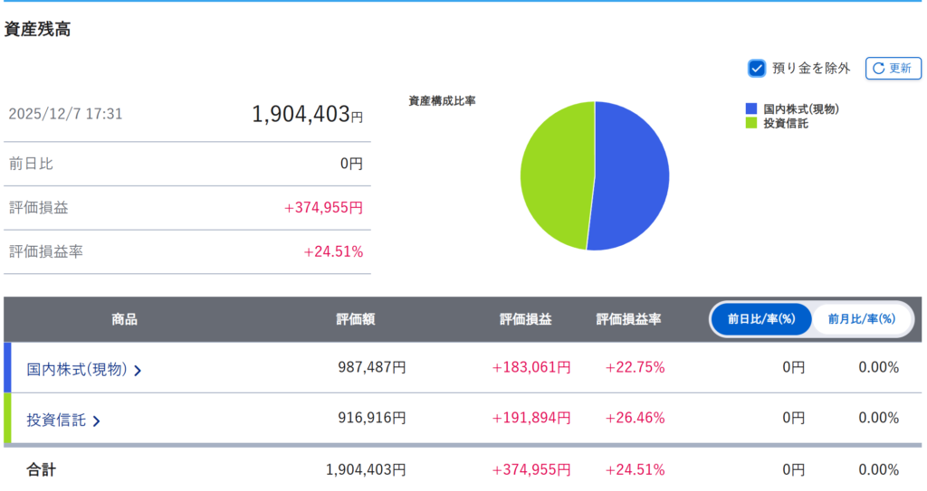Select the 前日比/率(%) toggle option
927x491 pixels.
pos(760,319)
